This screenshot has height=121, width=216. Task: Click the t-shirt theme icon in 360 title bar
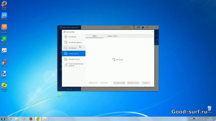pyautogui.click(x=143, y=28)
